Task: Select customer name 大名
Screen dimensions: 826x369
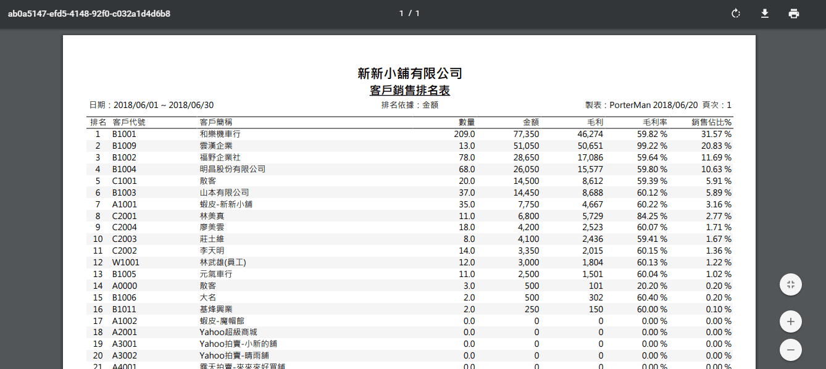Action: click(x=207, y=297)
